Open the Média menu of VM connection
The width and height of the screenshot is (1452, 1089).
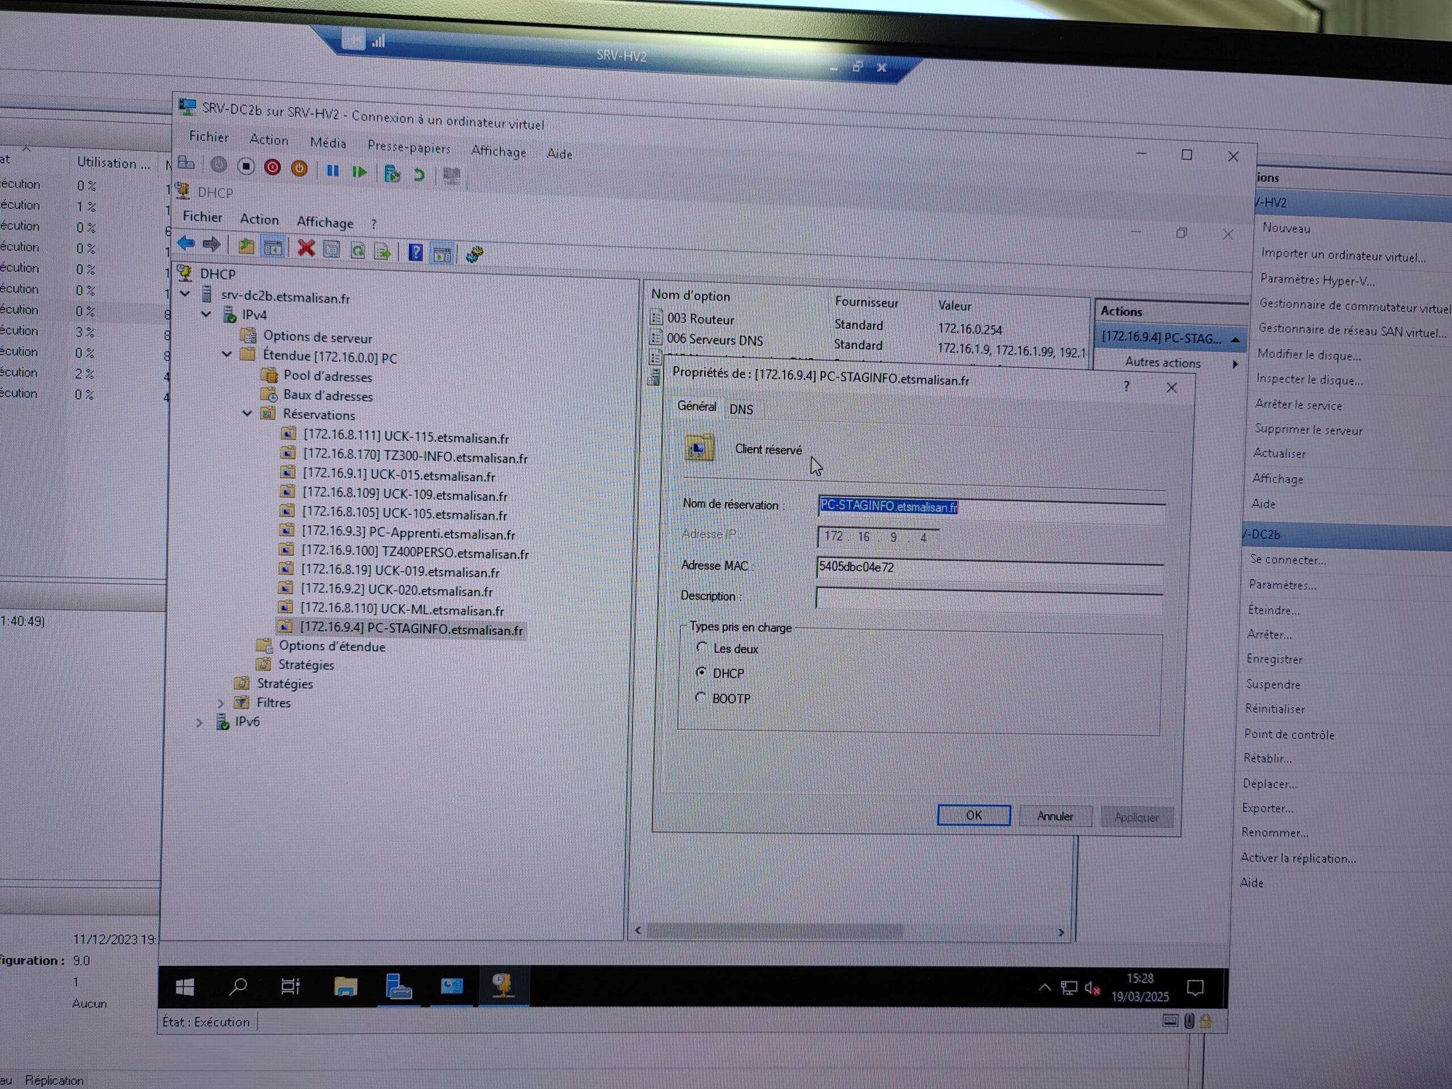[x=328, y=142]
